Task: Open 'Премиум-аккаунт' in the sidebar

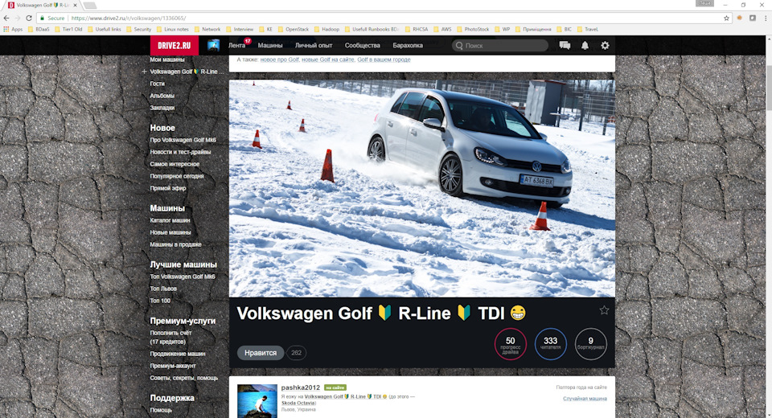Action: [173, 366]
